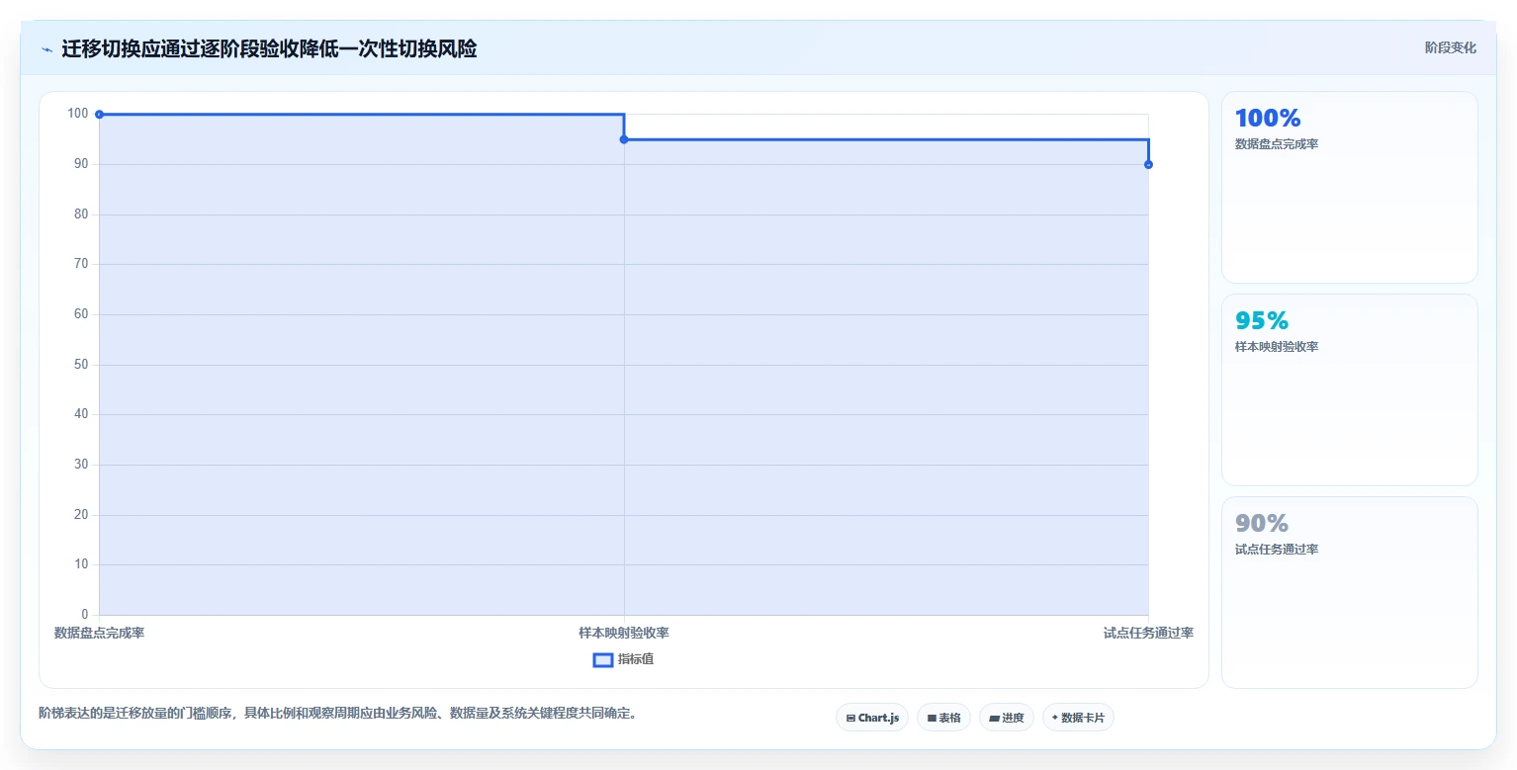This screenshot has height=770, width=1517.
Task: Click the 95% data point on chart
Action: 624,139
